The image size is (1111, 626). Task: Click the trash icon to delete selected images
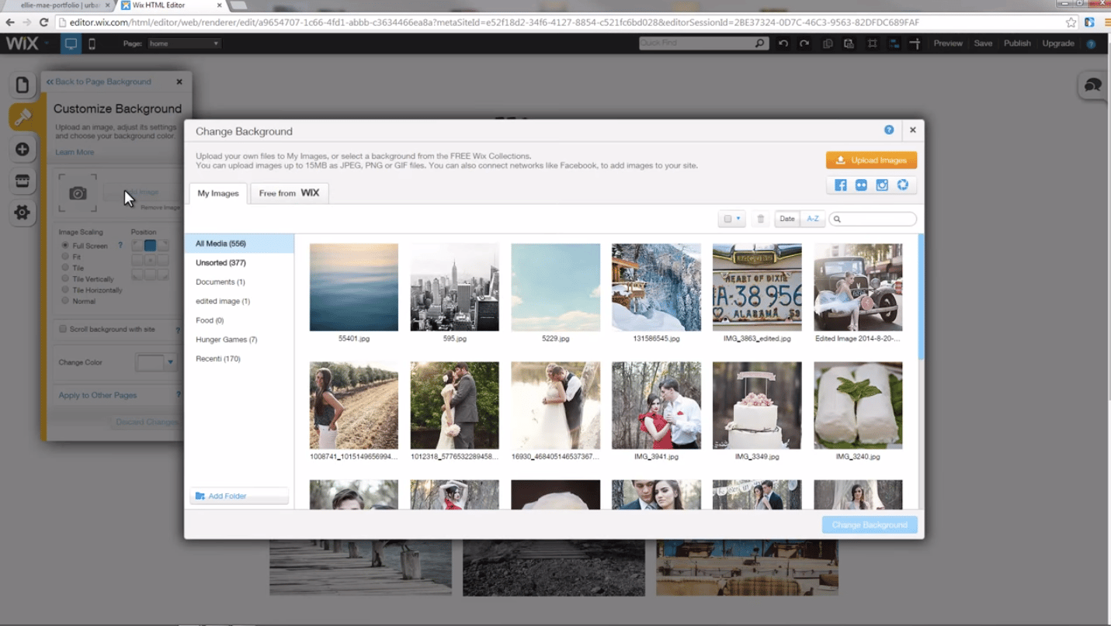tap(760, 219)
